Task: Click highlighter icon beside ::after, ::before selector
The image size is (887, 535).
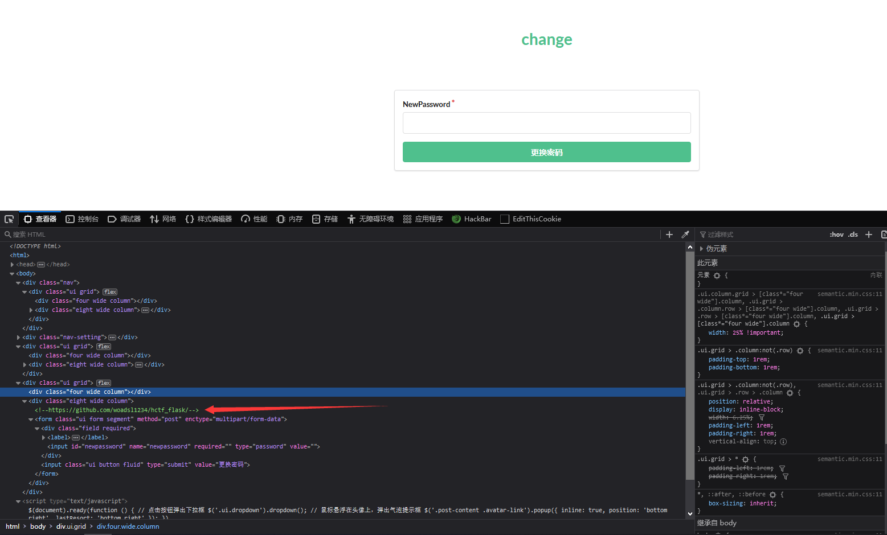Action: click(773, 495)
